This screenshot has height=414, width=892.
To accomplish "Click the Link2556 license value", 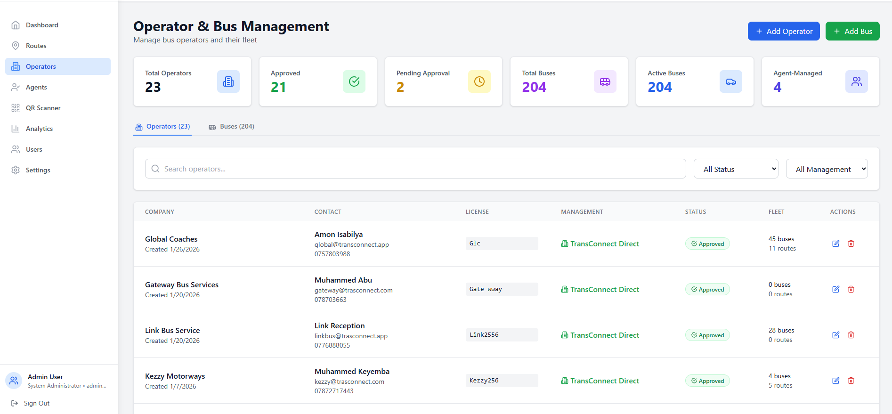I will tap(502, 335).
